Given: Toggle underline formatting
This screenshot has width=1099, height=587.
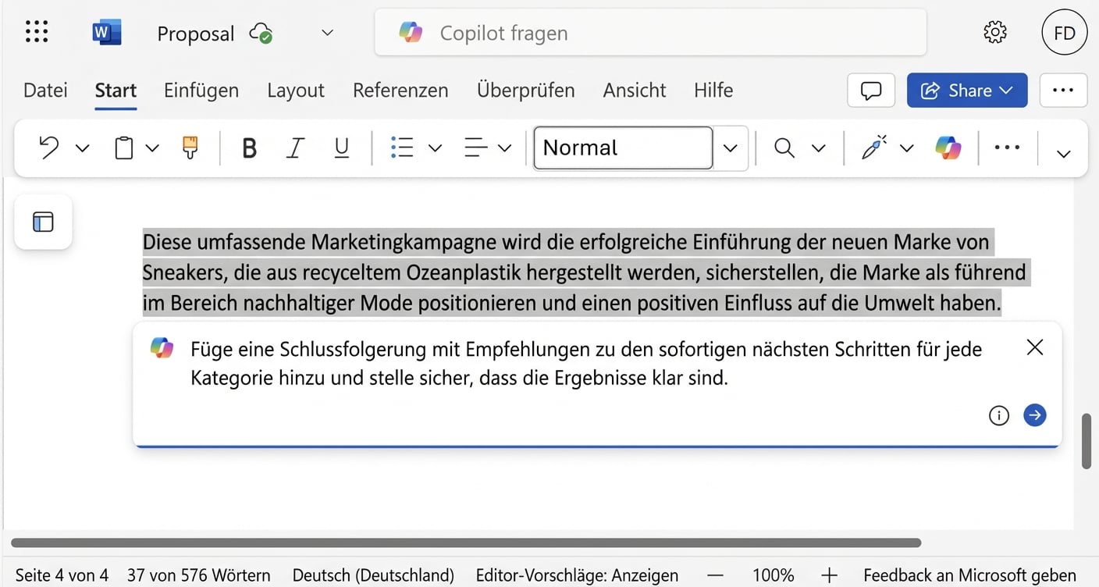Looking at the screenshot, I should tap(341, 148).
